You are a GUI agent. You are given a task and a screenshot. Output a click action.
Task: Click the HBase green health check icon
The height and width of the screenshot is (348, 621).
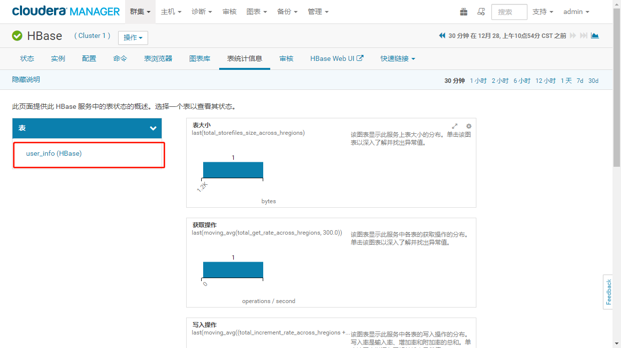[x=18, y=36]
